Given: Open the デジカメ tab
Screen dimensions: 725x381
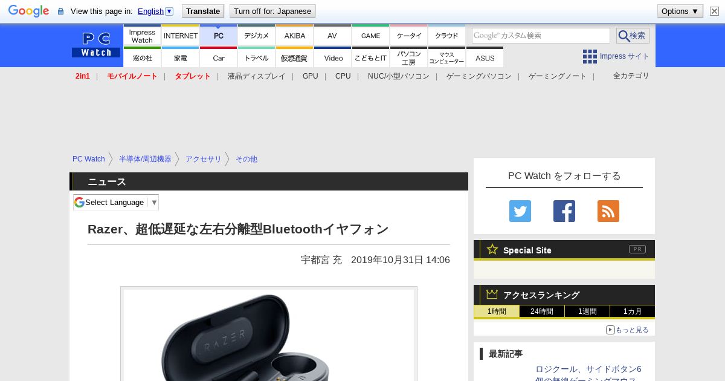Looking at the screenshot, I should click(x=256, y=36).
